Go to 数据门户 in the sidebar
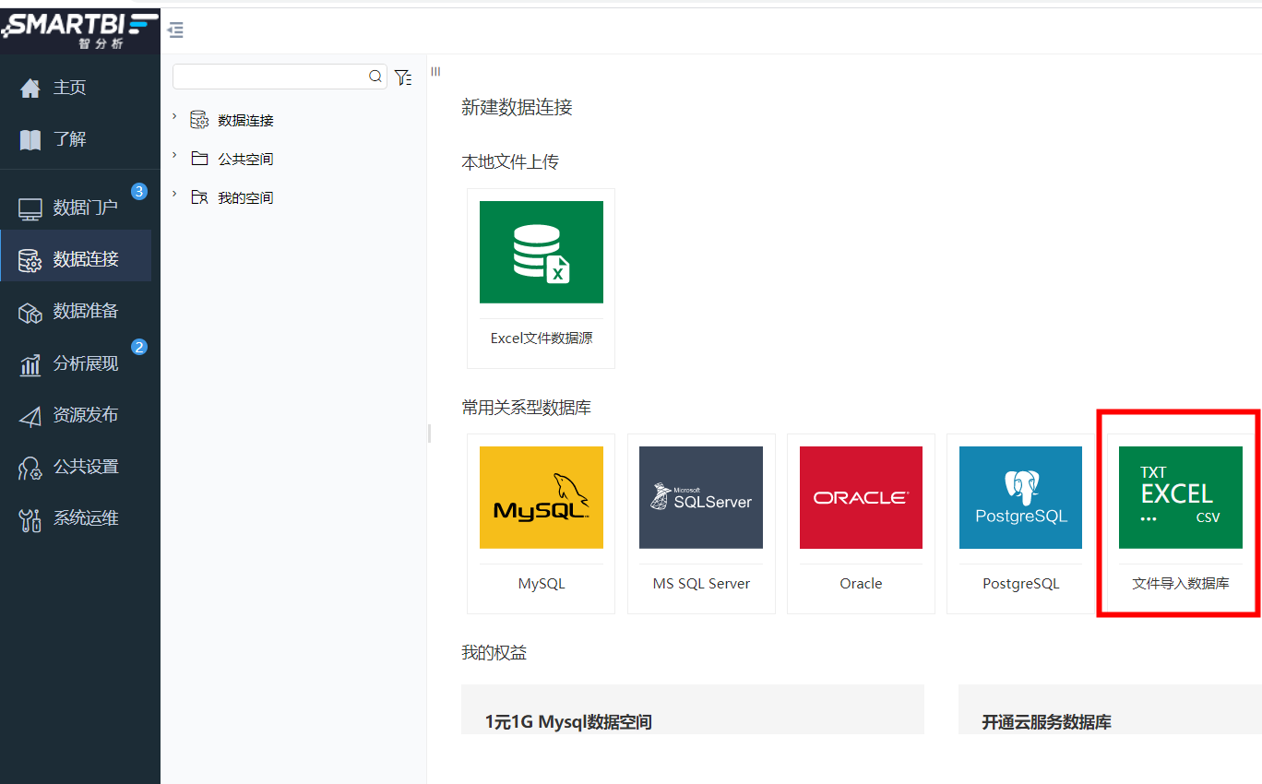1262x784 pixels. pyautogui.click(x=86, y=208)
